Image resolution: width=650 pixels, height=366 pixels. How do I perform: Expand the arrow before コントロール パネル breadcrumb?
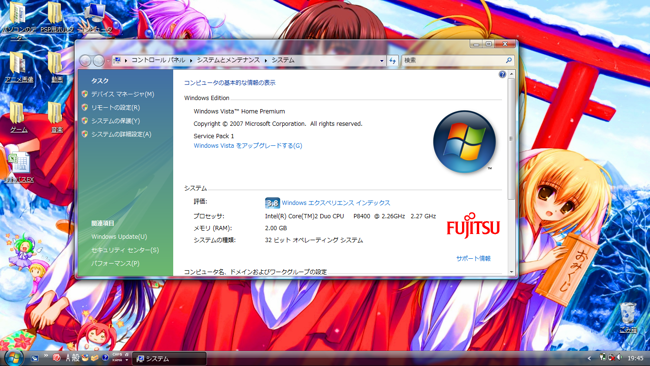(126, 61)
